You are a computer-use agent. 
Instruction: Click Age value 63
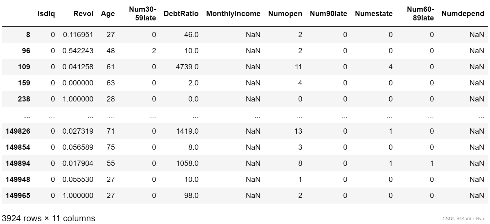(x=111, y=83)
